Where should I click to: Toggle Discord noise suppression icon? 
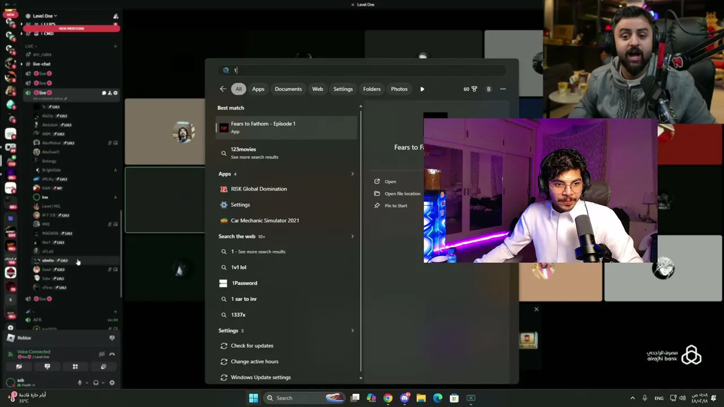click(101, 354)
